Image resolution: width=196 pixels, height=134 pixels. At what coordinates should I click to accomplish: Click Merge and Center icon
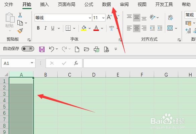tap(170, 28)
